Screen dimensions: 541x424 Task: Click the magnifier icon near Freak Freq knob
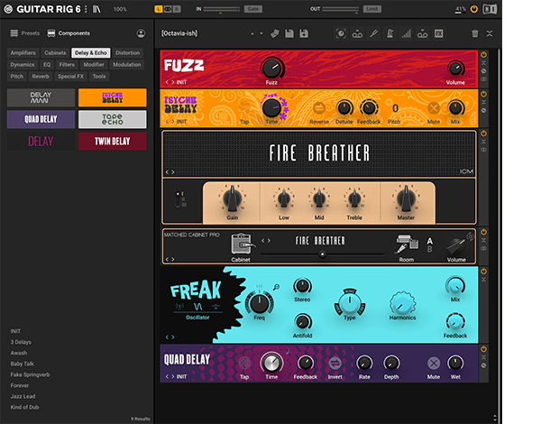pos(277,287)
